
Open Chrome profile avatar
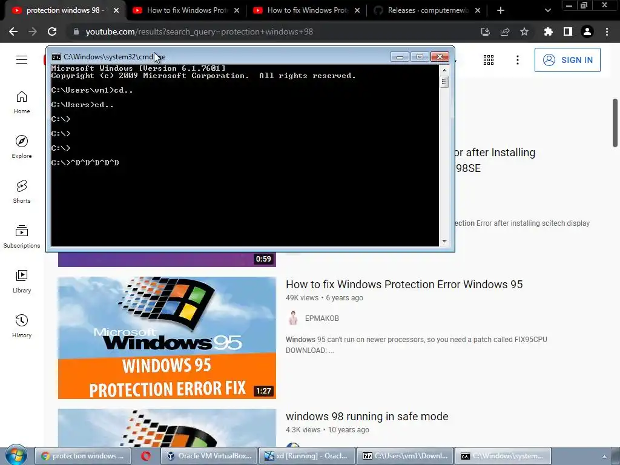click(x=587, y=31)
